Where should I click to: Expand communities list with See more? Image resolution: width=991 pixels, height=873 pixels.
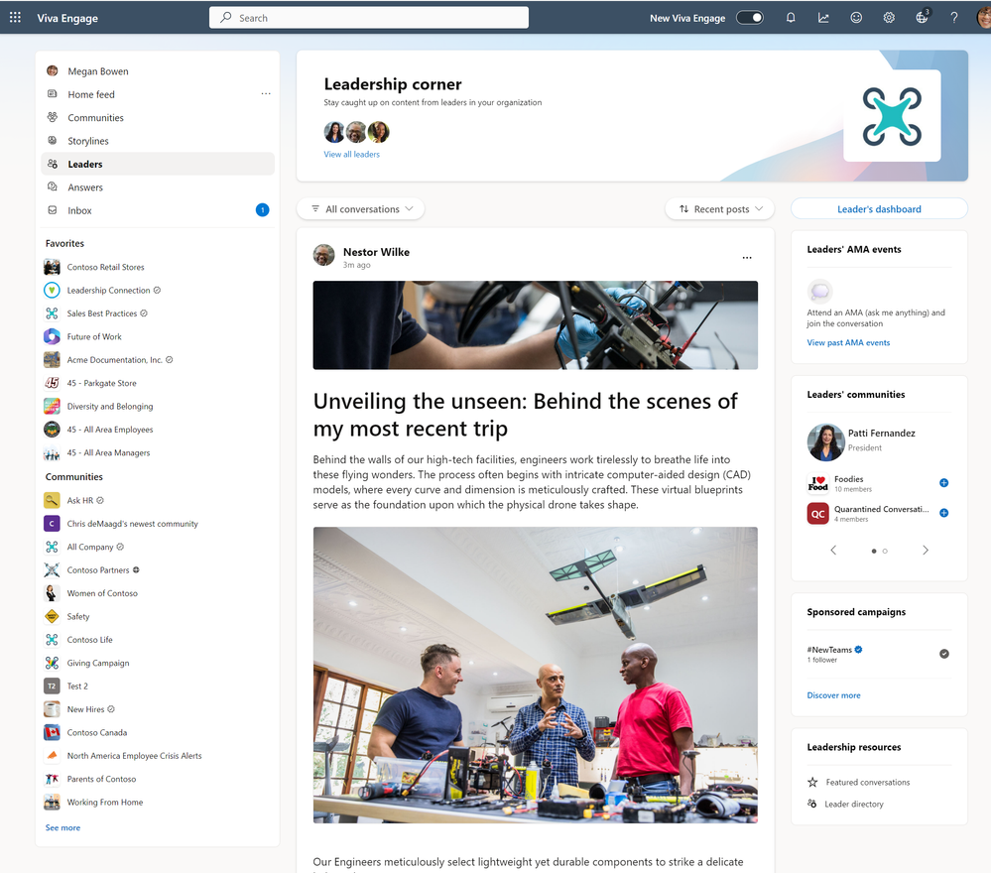pos(62,827)
